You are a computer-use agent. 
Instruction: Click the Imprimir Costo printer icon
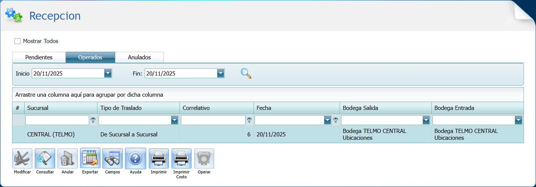coord(181,158)
